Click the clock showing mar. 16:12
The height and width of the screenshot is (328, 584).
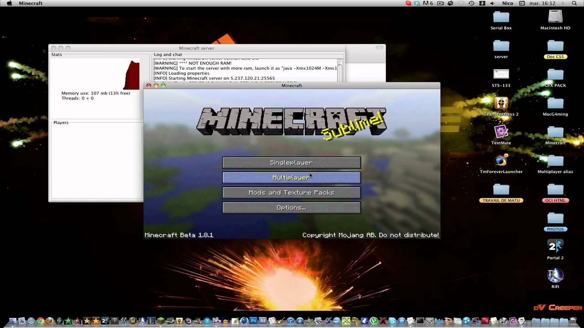[x=542, y=3]
